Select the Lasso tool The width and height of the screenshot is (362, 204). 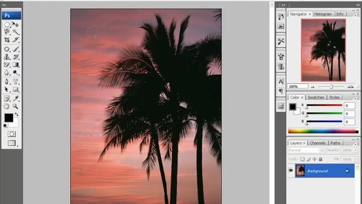(x=7, y=32)
